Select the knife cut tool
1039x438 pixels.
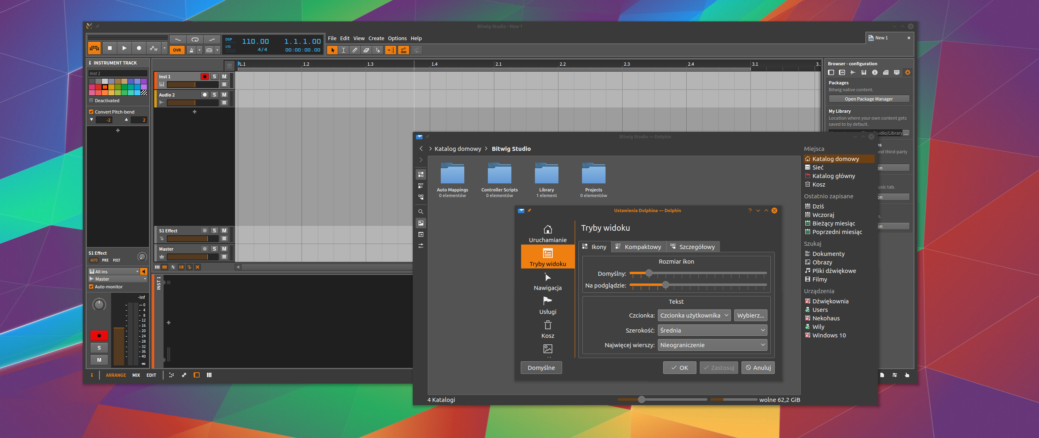pos(378,50)
